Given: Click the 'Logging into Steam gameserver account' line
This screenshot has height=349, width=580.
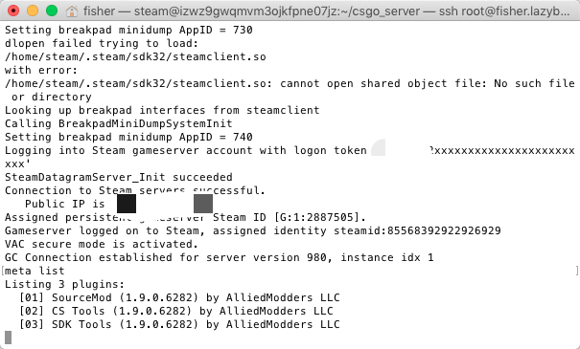Looking at the screenshot, I should click(x=290, y=150).
